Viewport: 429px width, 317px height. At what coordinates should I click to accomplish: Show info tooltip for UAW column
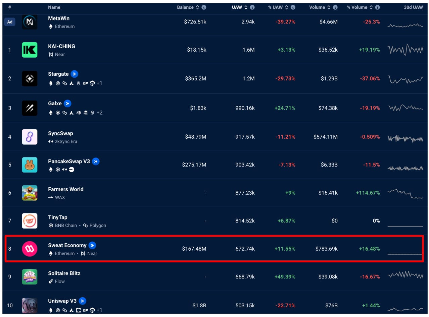click(252, 7)
